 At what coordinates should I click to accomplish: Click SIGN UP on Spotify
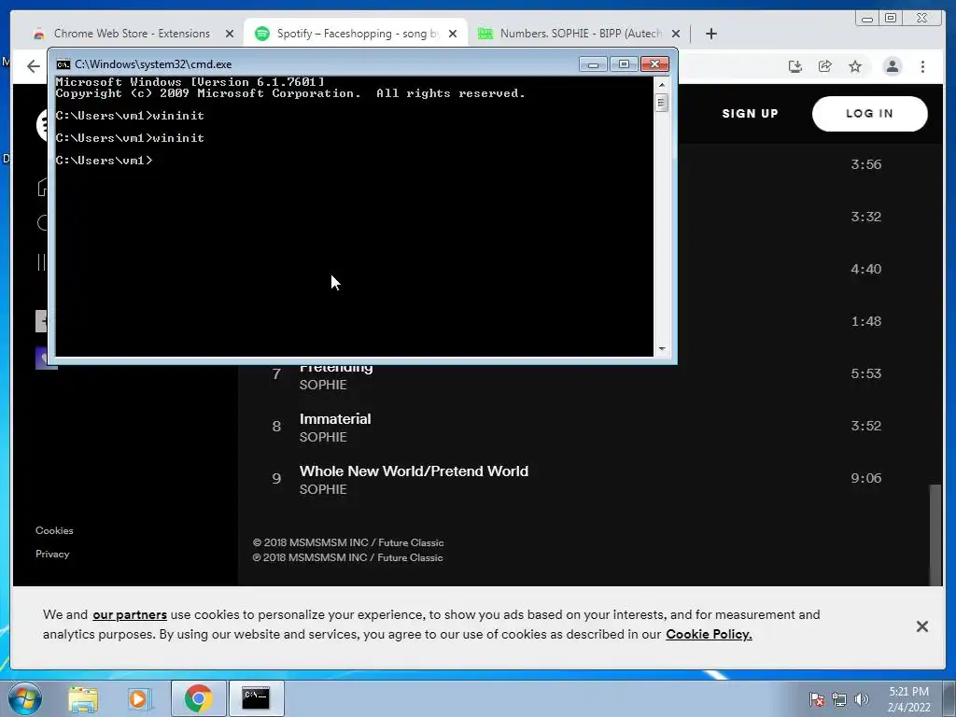coord(750,113)
